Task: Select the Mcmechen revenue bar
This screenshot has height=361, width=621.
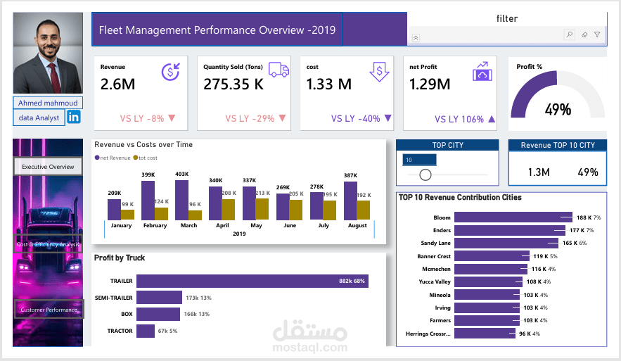Action: click(x=491, y=269)
